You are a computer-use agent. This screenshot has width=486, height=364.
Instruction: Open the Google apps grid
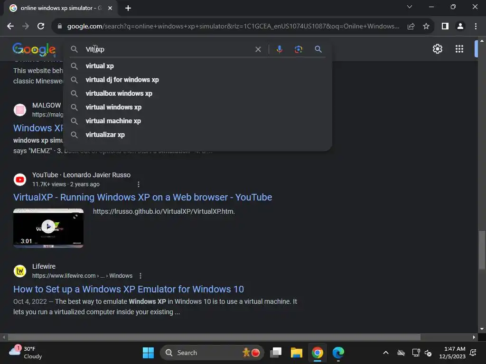[x=459, y=49]
